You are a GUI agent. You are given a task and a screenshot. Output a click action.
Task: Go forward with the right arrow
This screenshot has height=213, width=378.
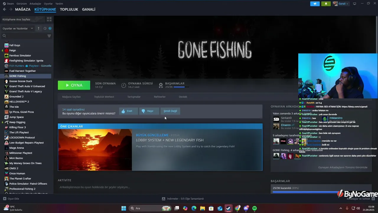(x=11, y=9)
